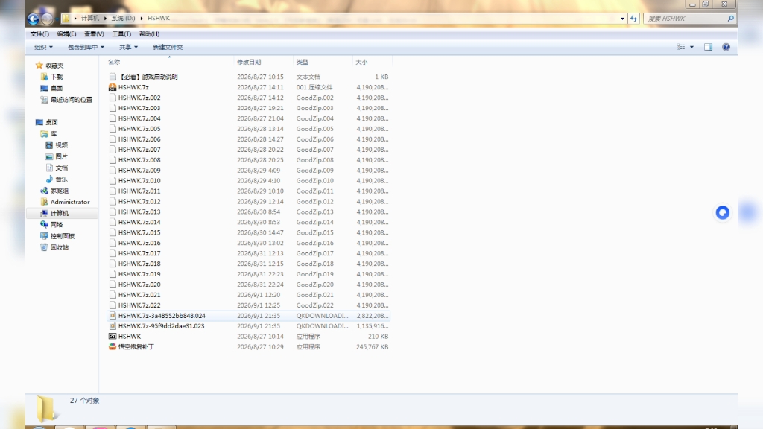Open the view options dropdown arrow
The width and height of the screenshot is (763, 429).
691,47
